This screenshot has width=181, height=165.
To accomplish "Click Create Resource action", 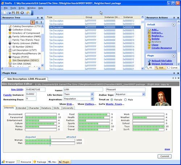I will (161, 48).
